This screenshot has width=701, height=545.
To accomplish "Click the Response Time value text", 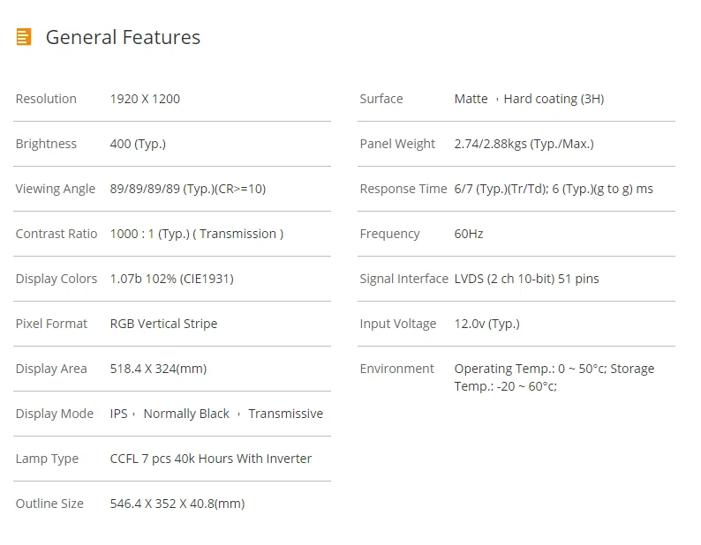I will 554,189.
